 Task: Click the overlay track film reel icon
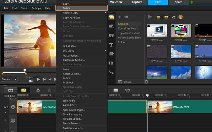tap(13, 121)
